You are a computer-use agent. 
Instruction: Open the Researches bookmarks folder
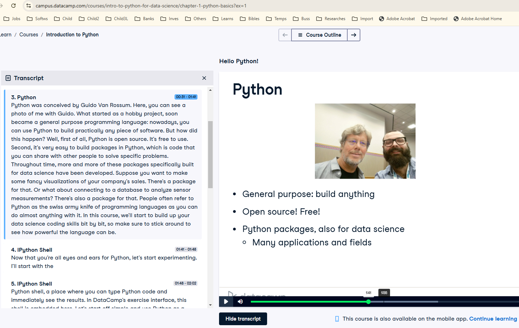331,19
